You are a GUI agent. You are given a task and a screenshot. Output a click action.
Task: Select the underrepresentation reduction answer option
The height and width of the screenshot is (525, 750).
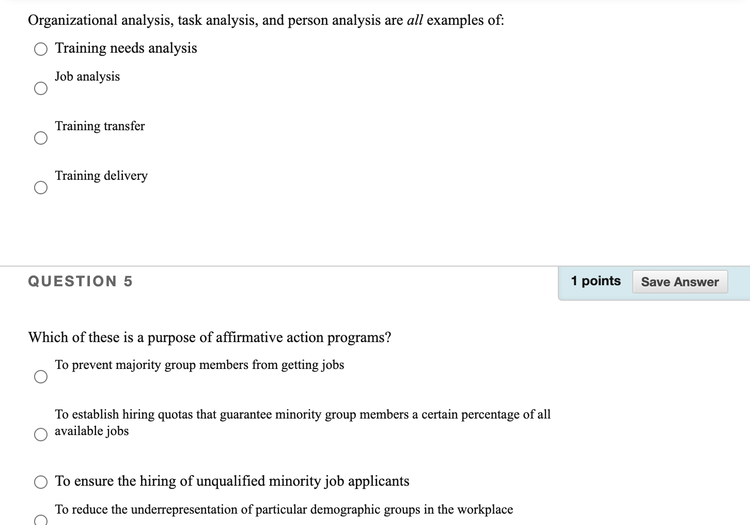(x=40, y=521)
